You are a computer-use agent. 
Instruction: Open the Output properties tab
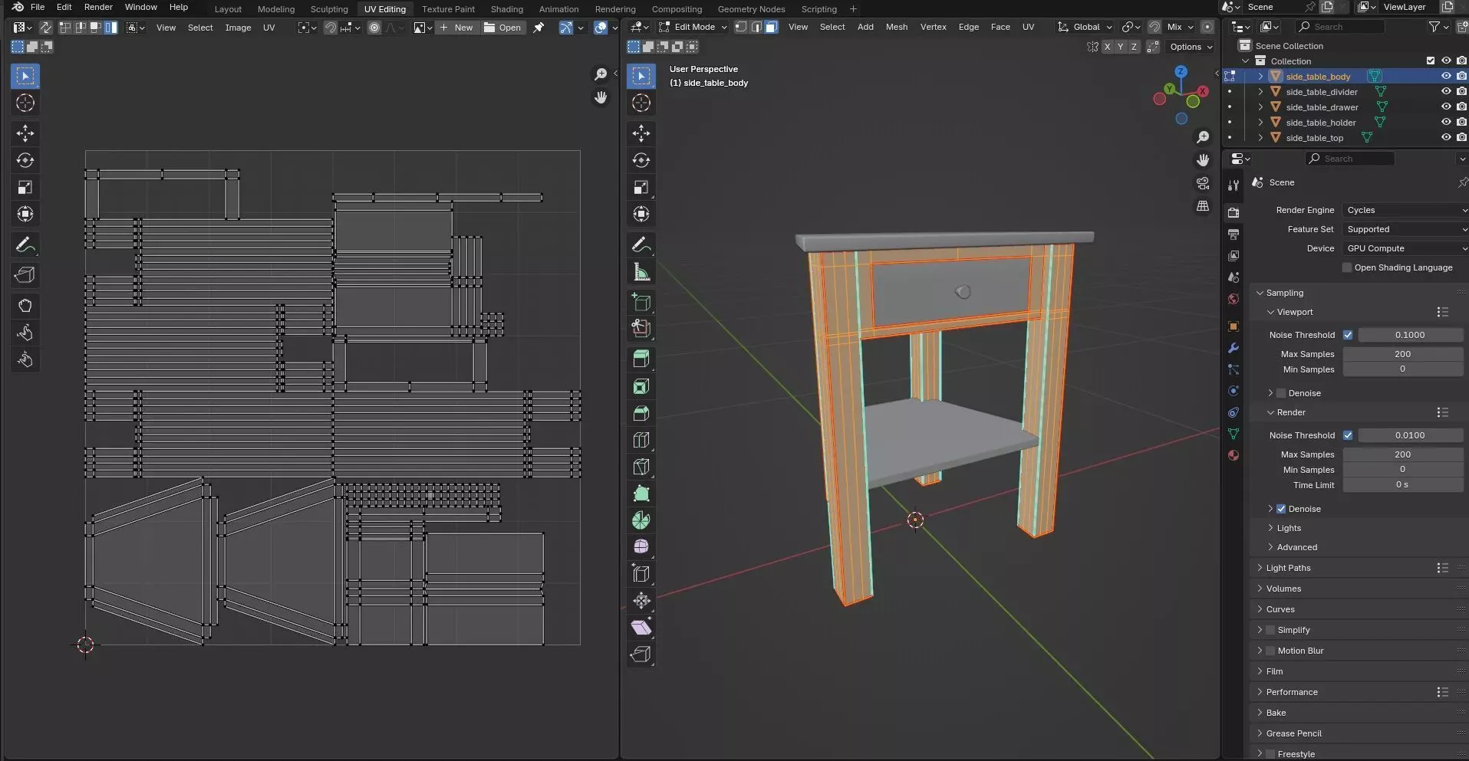tap(1233, 235)
